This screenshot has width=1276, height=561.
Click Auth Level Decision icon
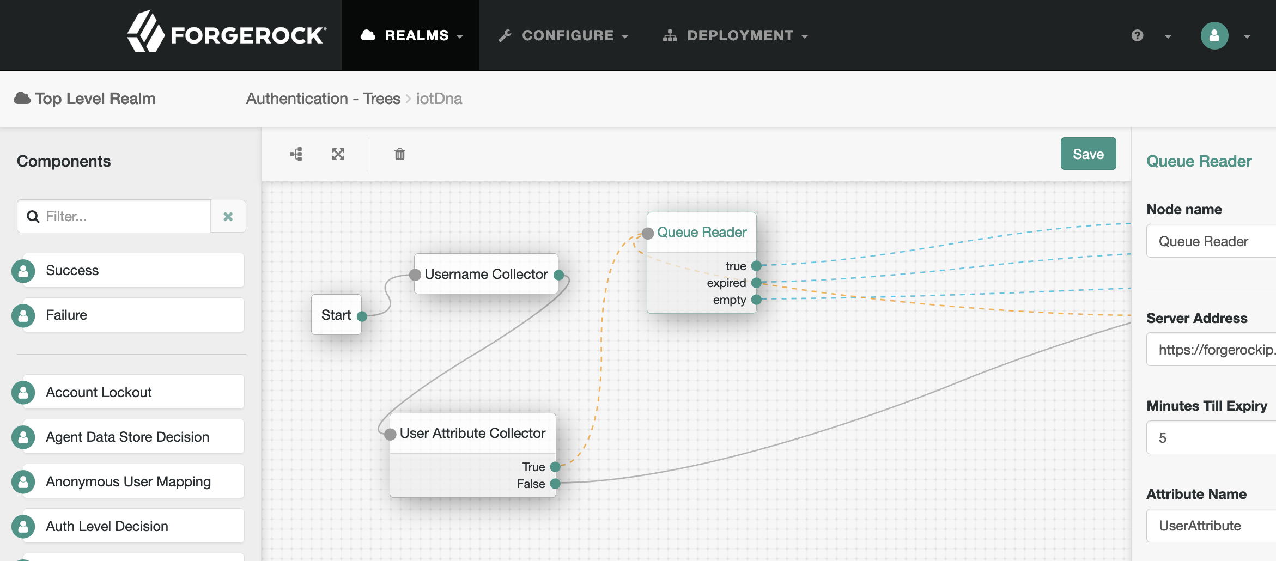(x=23, y=527)
